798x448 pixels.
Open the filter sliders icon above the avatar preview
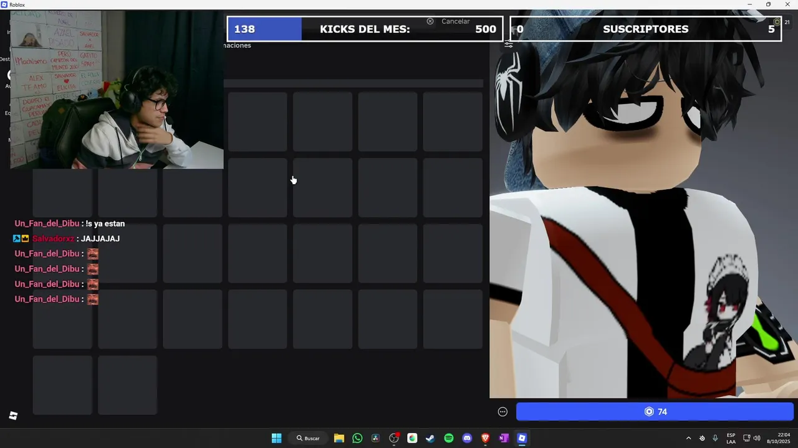coord(509,44)
